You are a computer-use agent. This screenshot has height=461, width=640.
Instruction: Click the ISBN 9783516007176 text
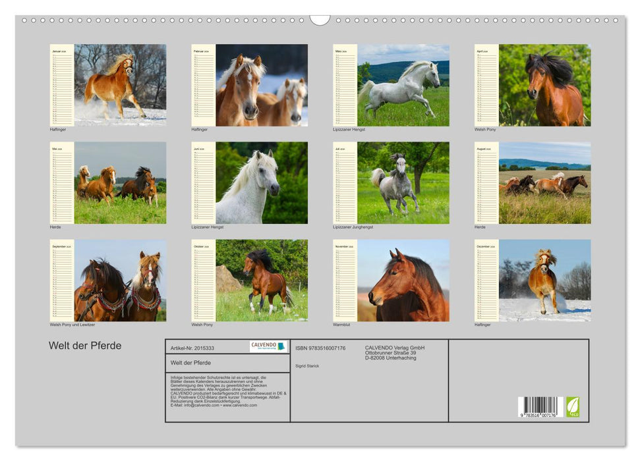tap(320, 348)
